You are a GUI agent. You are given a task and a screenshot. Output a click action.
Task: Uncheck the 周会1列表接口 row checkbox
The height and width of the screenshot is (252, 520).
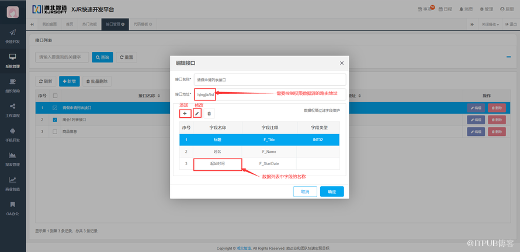point(55,120)
